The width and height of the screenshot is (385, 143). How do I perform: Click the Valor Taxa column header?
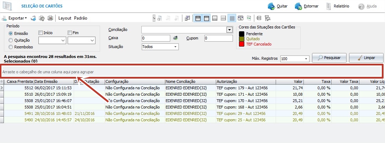(x=345, y=81)
